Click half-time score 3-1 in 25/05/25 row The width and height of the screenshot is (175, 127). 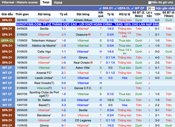point(157,110)
